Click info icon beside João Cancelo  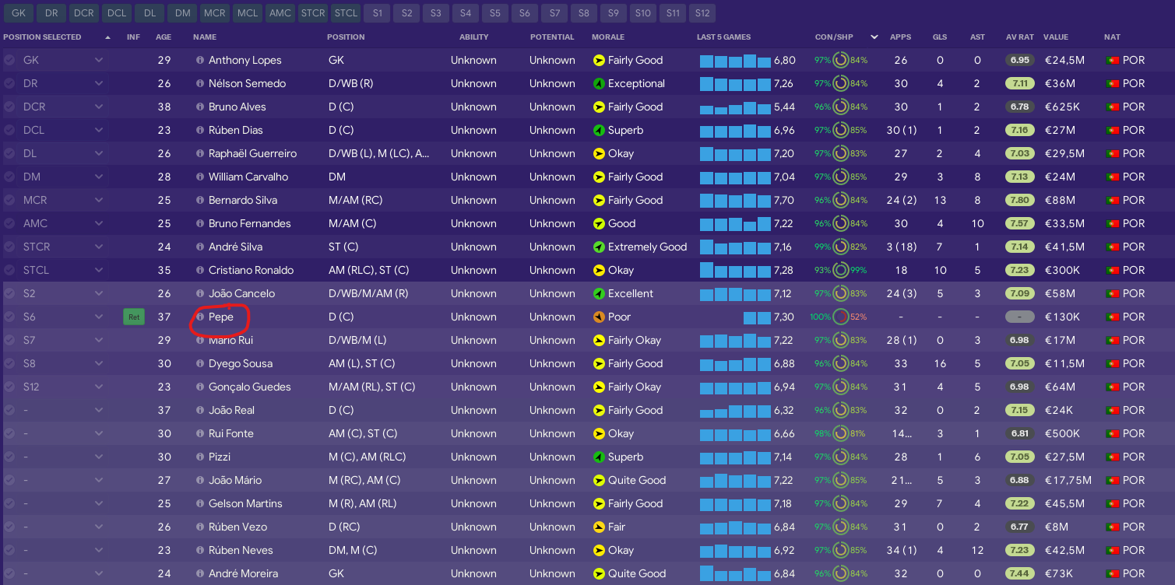200,293
